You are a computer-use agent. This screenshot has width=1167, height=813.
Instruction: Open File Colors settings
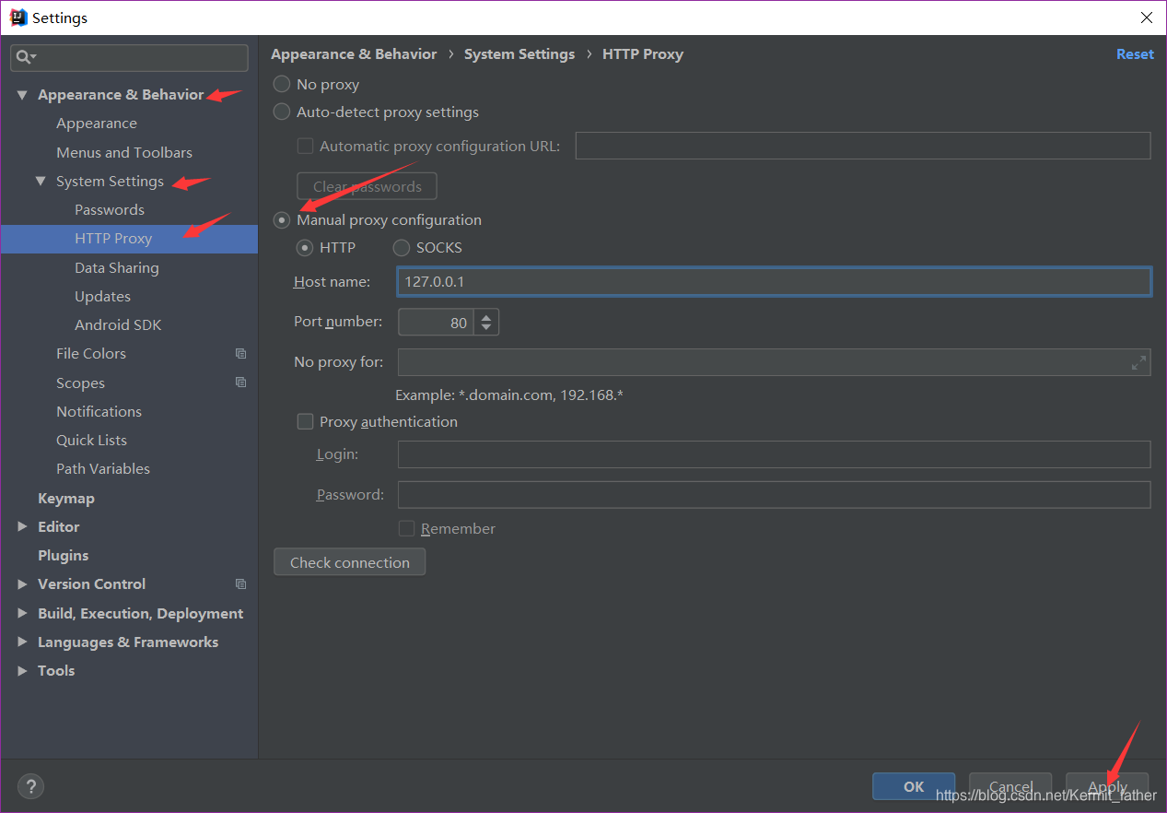[91, 353]
